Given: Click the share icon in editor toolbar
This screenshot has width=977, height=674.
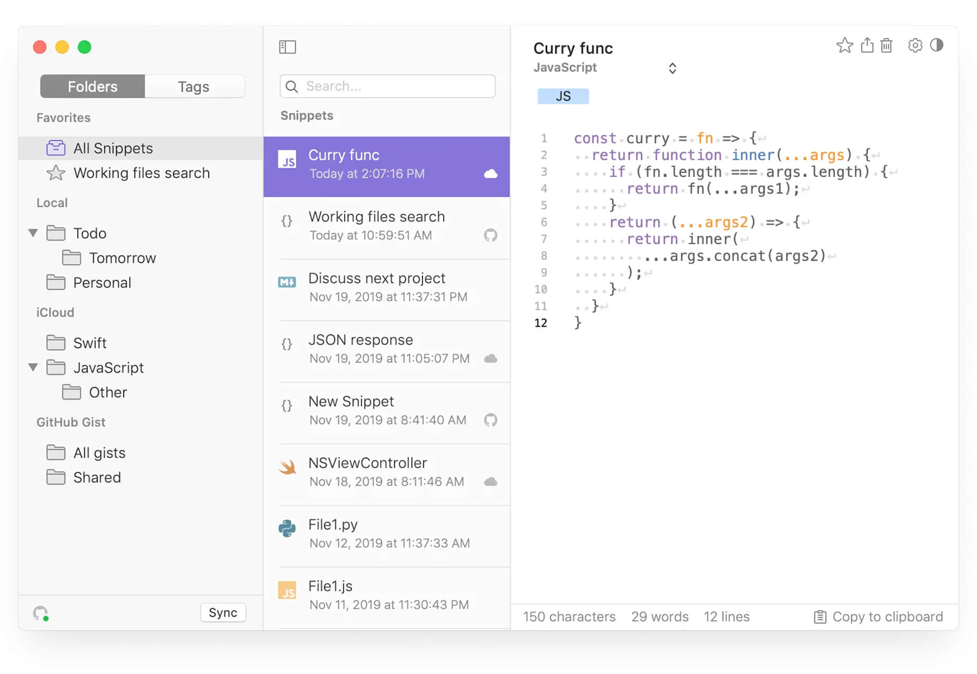Looking at the screenshot, I should [x=867, y=45].
